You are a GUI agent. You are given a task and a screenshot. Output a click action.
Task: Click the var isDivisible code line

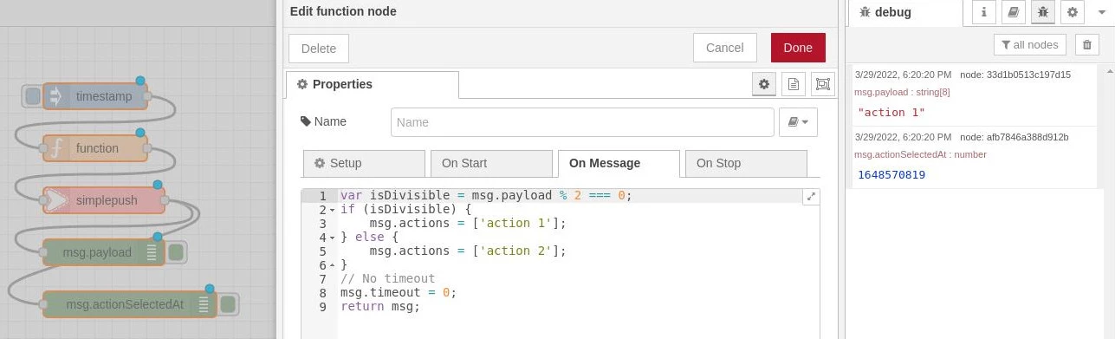click(x=486, y=195)
